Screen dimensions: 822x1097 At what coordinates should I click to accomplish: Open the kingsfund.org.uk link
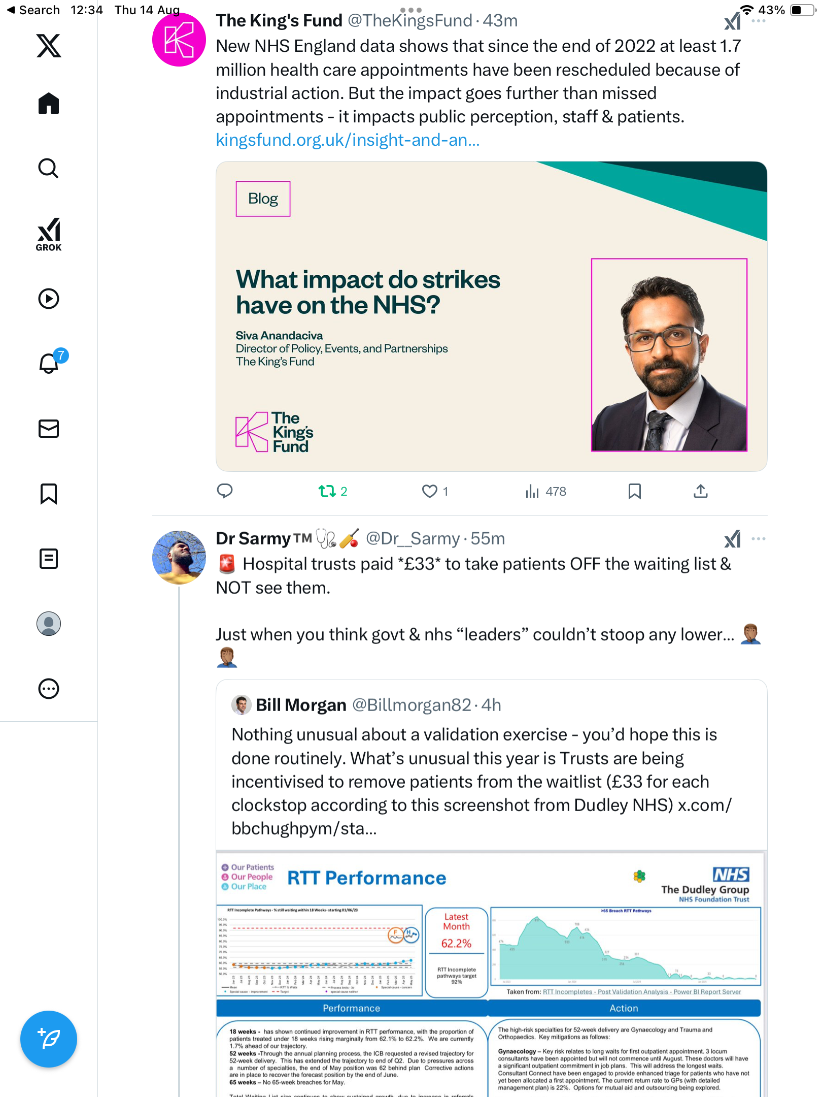(x=348, y=140)
